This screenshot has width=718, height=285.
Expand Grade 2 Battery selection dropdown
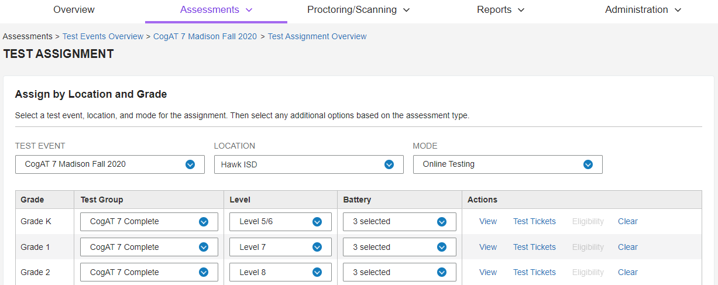click(399, 272)
